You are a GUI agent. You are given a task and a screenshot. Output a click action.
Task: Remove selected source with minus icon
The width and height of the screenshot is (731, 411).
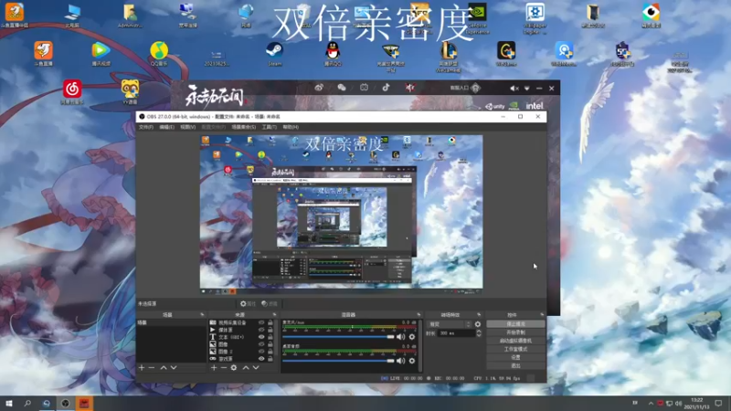[x=224, y=368]
